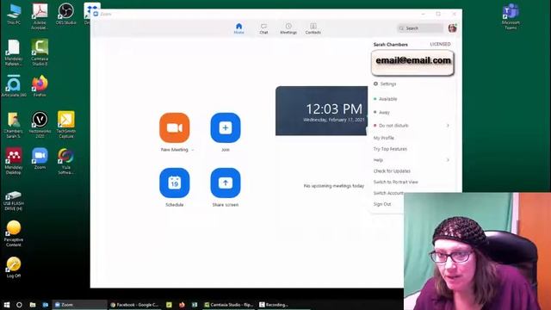Set status to Away
Image resolution: width=551 pixels, height=310 pixels.
click(381, 113)
